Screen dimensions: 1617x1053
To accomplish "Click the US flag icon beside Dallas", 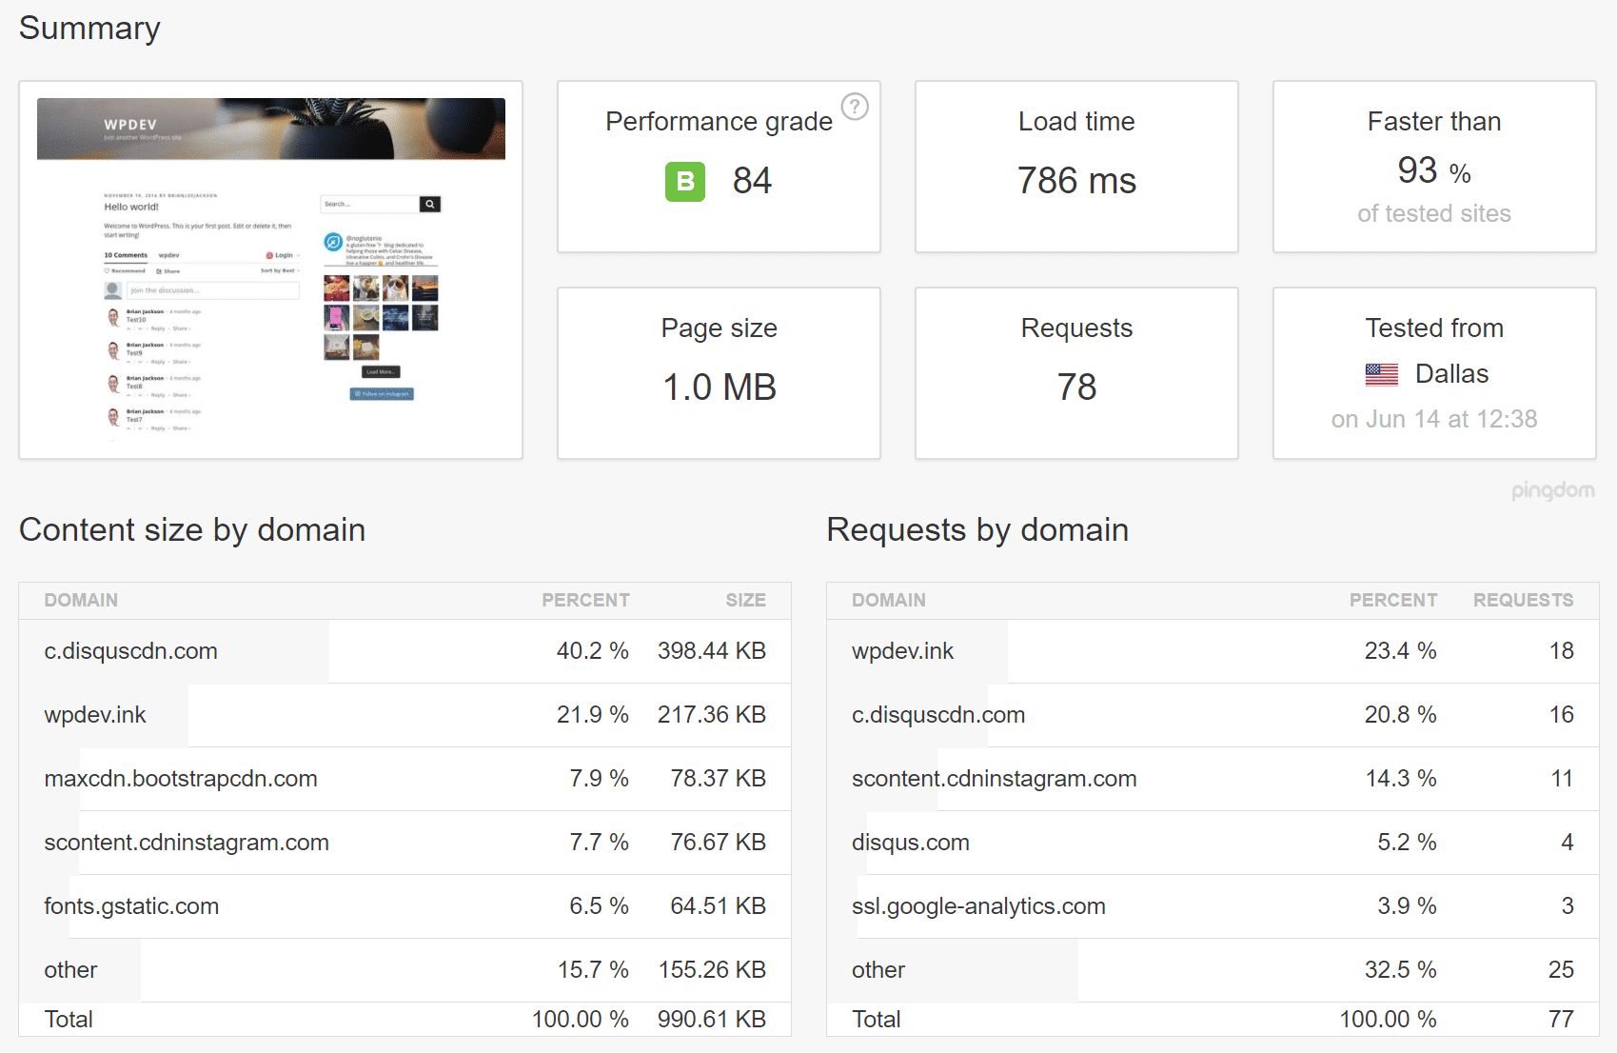I will pos(1381,373).
